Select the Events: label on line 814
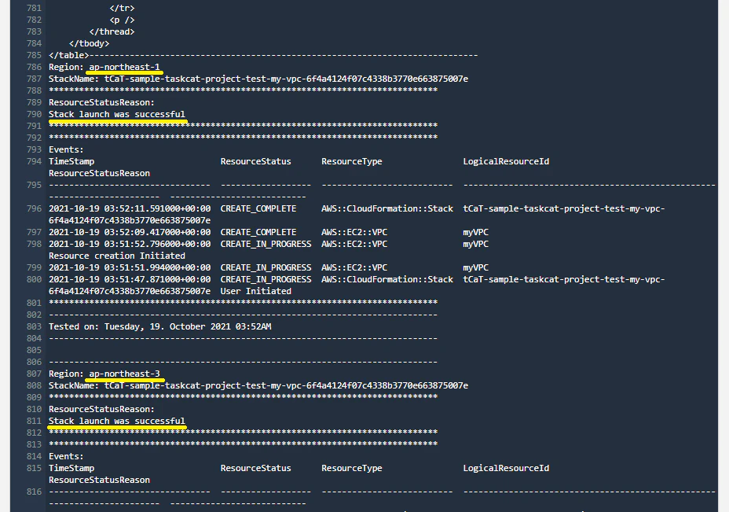Viewport: 729px width, 512px height. point(66,456)
